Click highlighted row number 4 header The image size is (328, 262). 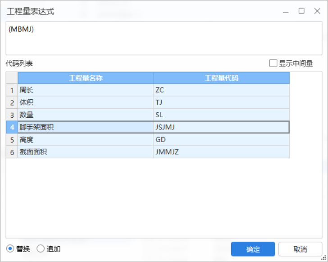coord(12,127)
